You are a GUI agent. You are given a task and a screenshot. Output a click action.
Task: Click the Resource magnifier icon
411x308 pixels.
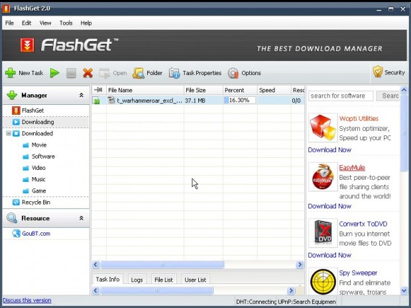click(12, 218)
